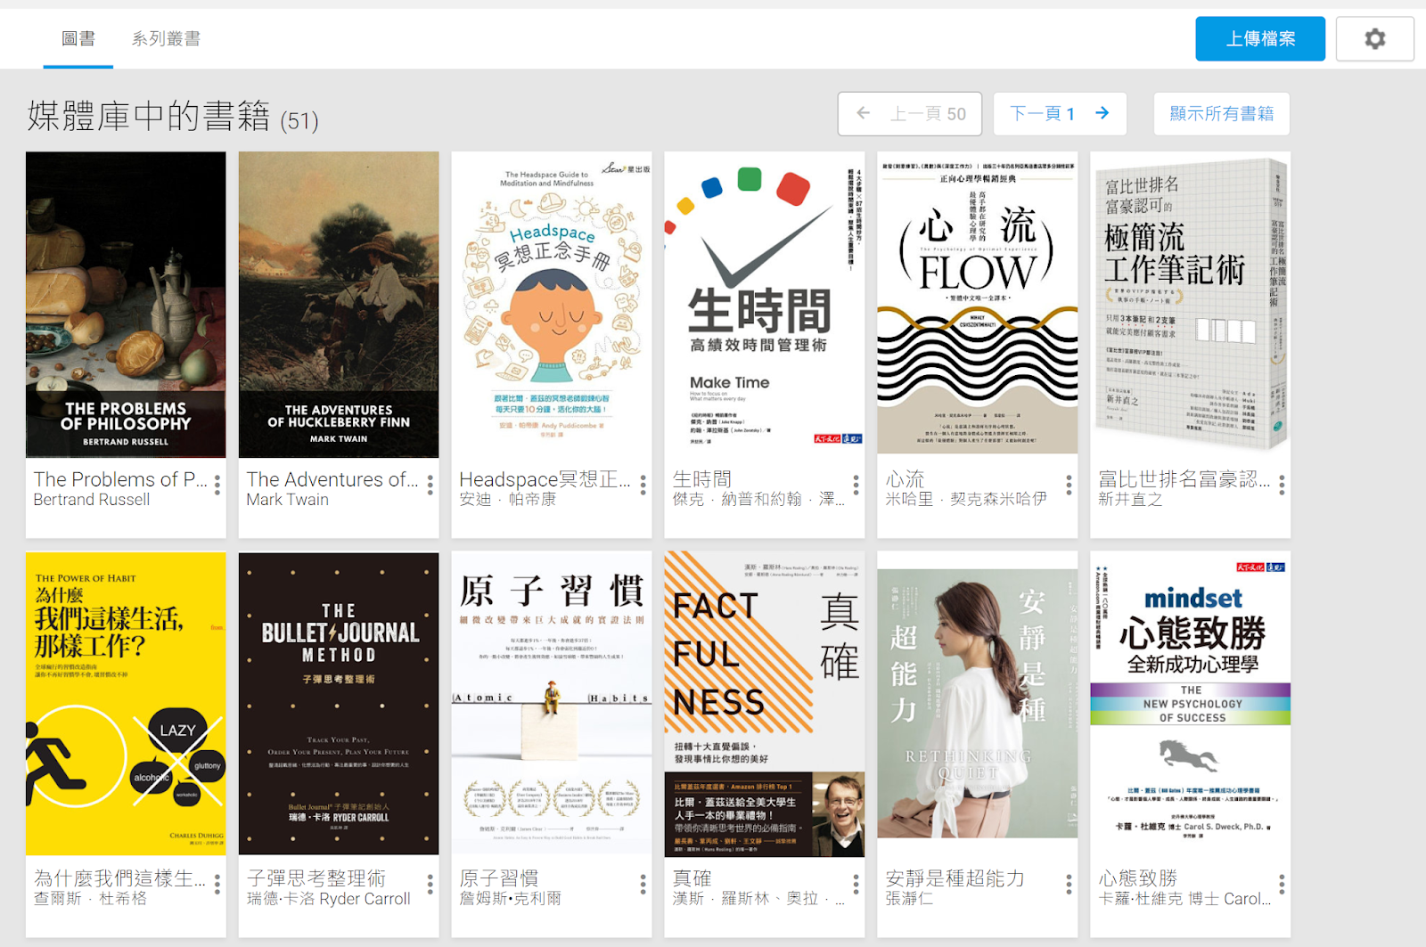Click the 上傳檔案 upload button

(x=1260, y=39)
